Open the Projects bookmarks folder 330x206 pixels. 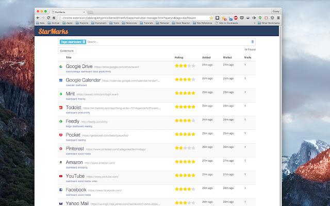tap(82, 23)
